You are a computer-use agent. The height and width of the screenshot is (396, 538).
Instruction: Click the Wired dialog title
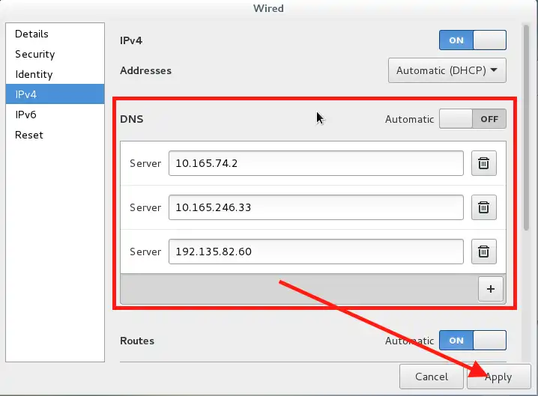click(268, 8)
